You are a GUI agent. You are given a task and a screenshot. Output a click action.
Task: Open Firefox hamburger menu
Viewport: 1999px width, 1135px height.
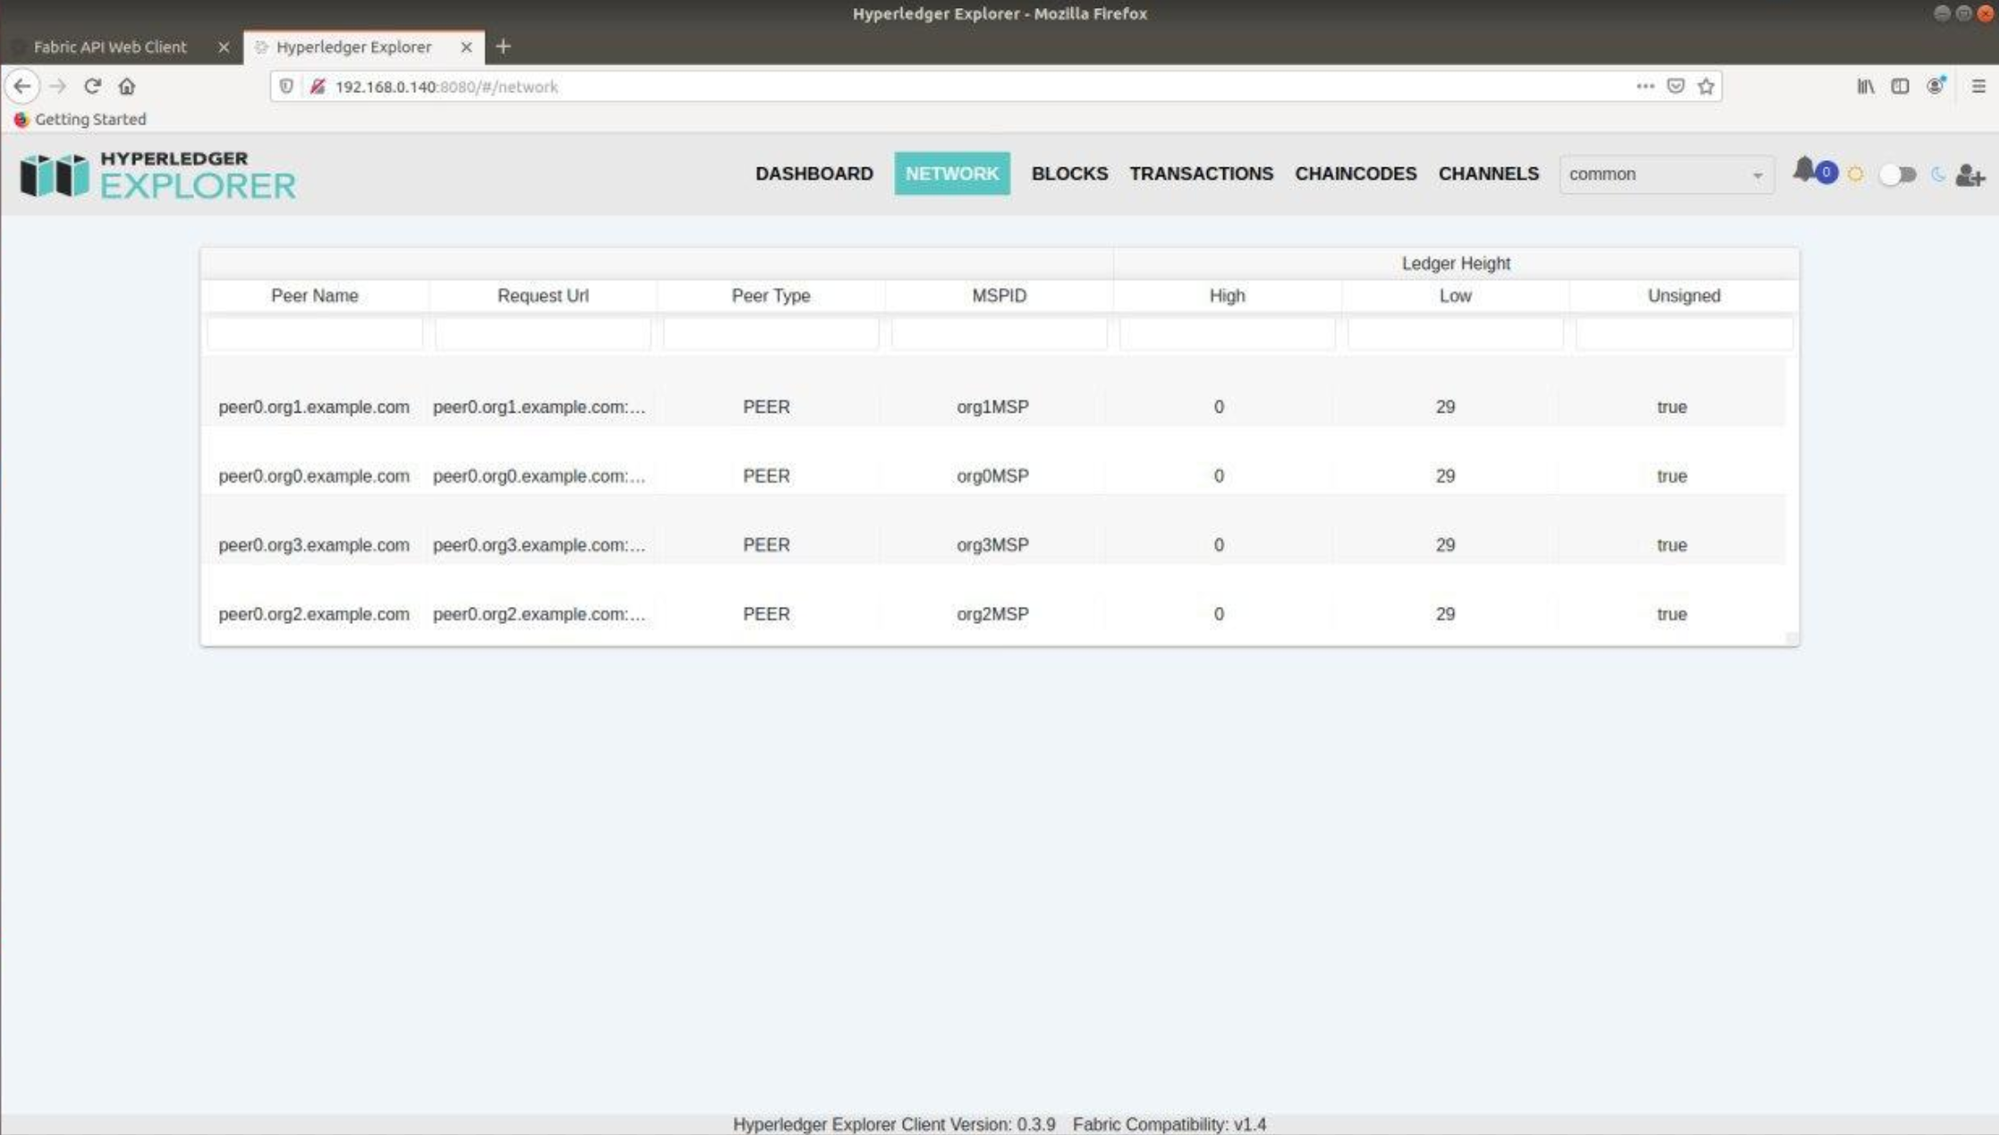(x=1978, y=87)
